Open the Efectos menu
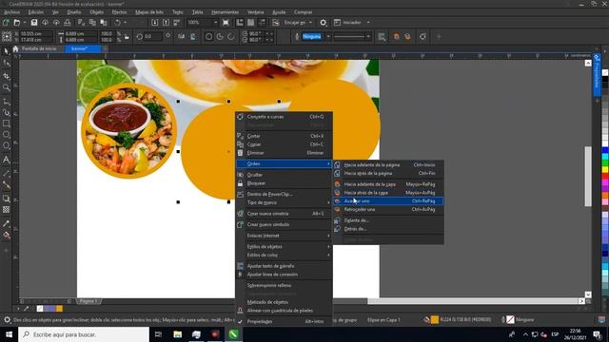 [x=119, y=12]
